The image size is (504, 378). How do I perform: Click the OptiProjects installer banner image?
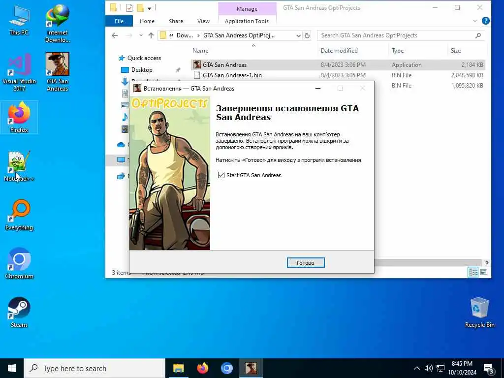(170, 173)
